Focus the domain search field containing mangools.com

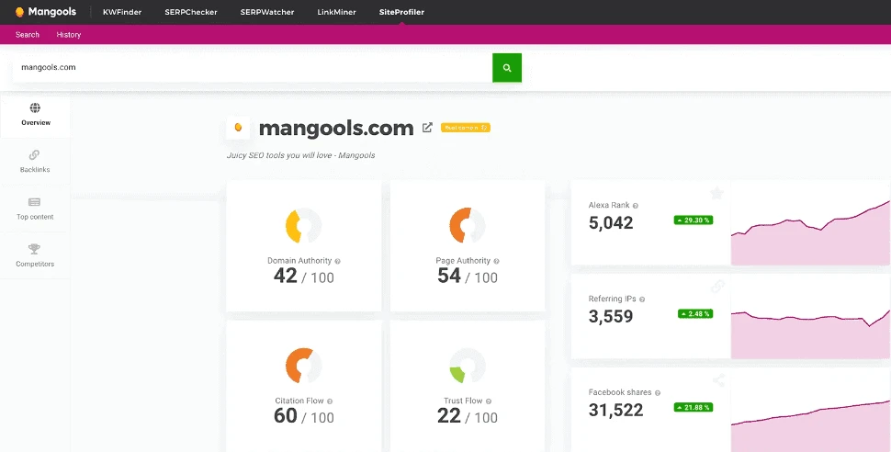click(253, 68)
